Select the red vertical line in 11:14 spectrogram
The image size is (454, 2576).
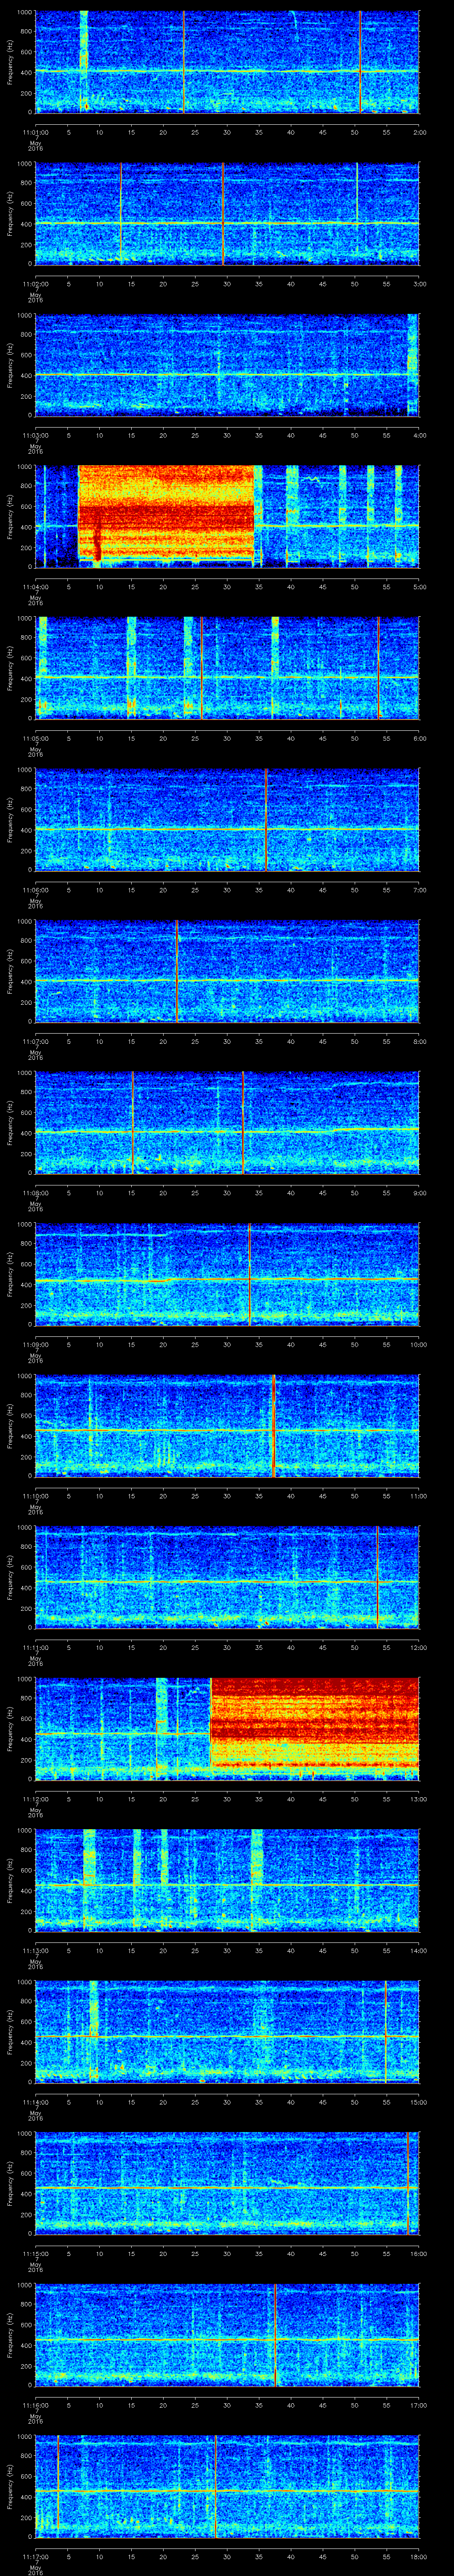click(386, 2031)
